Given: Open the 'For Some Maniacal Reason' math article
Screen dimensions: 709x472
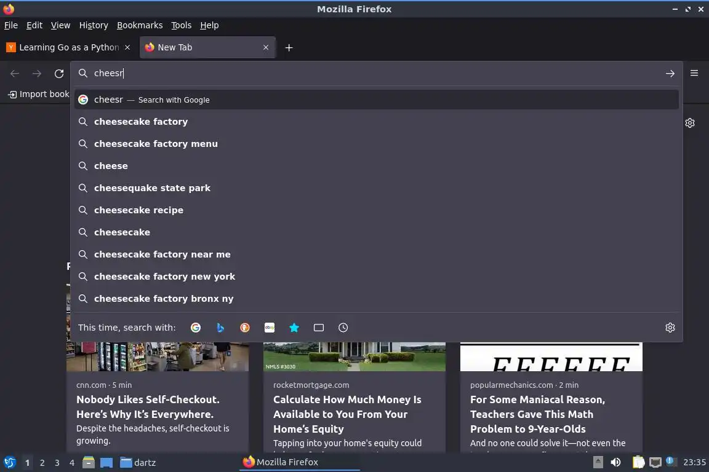Looking at the screenshot, I should (538, 414).
